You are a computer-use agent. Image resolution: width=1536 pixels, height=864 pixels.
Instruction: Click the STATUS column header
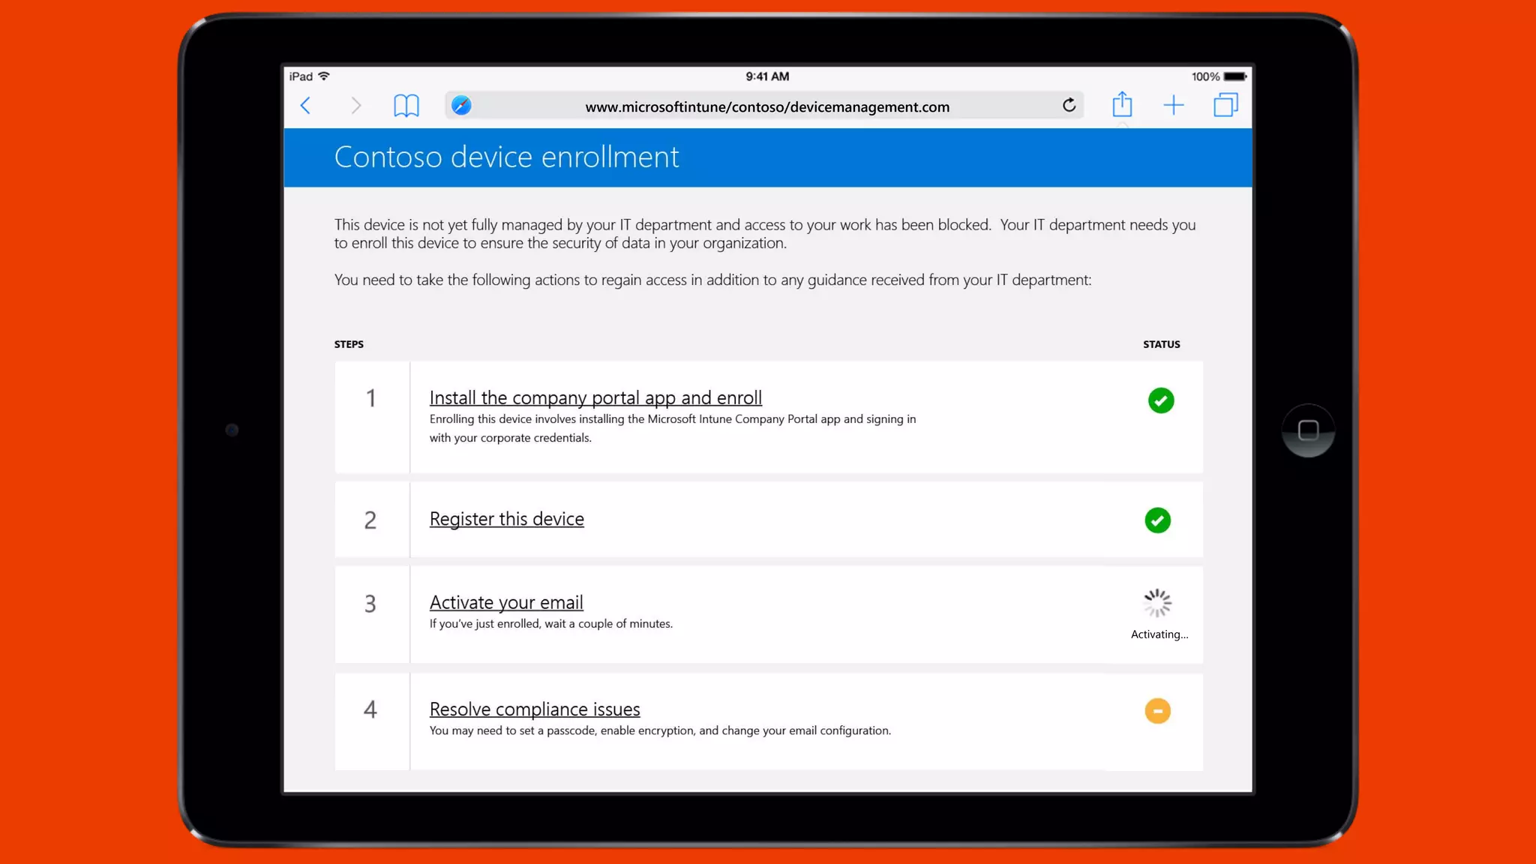1161,344
